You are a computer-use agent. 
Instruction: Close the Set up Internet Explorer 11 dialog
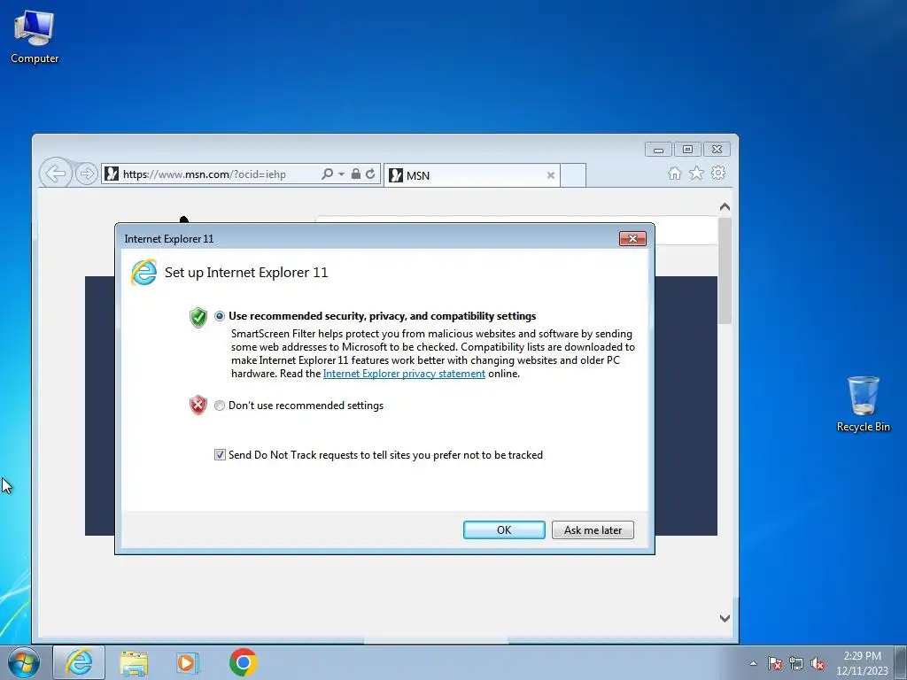tap(632, 239)
